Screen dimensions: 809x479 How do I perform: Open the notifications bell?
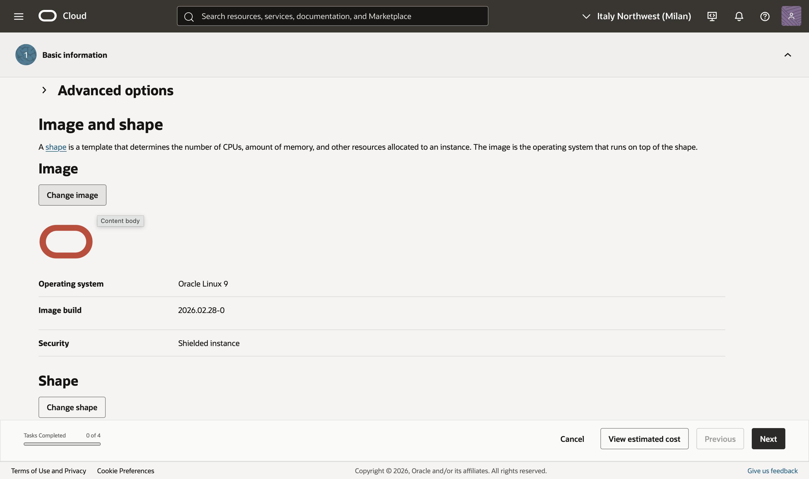pos(739,16)
